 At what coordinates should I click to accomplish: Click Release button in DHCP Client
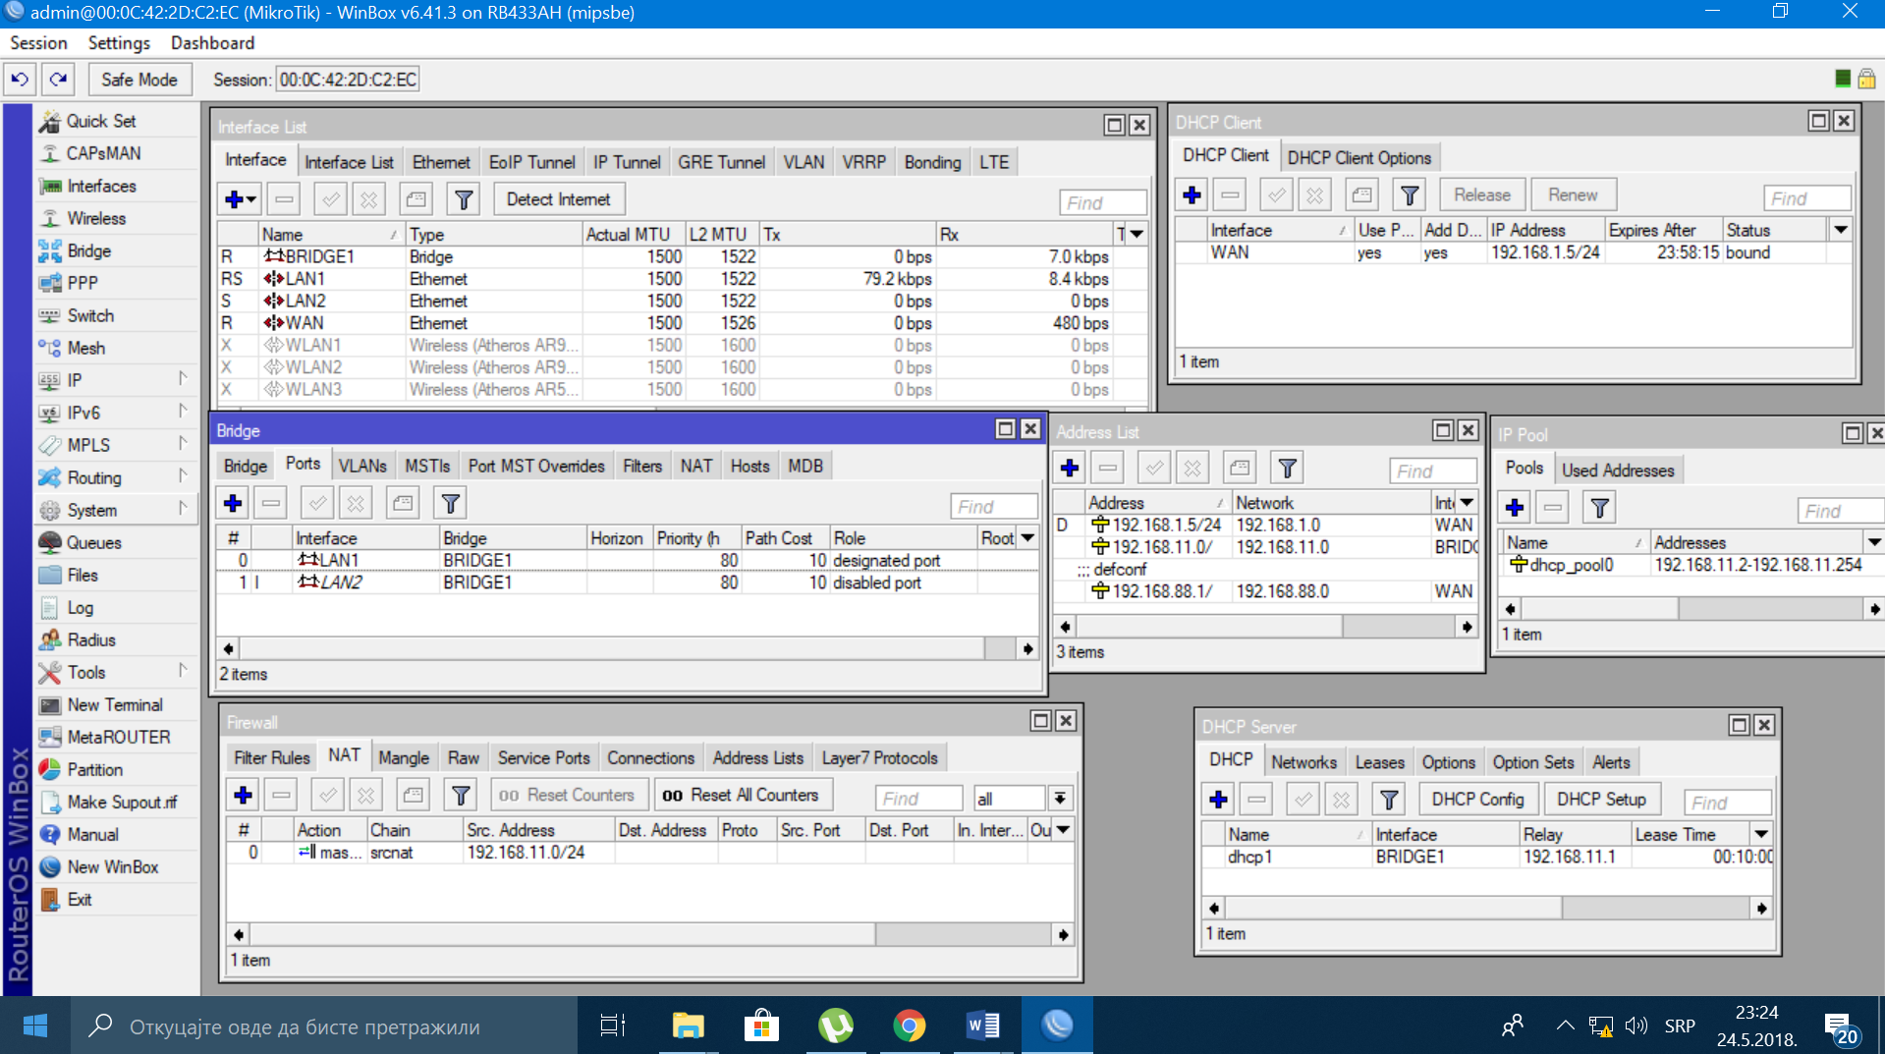1482,194
